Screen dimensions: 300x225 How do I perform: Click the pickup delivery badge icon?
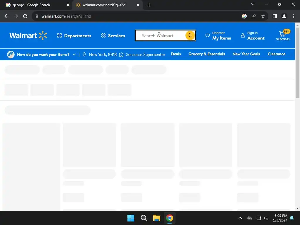point(11,54)
